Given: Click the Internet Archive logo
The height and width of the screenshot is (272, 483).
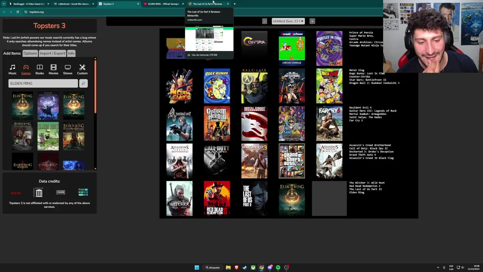Looking at the screenshot, I should [39, 192].
